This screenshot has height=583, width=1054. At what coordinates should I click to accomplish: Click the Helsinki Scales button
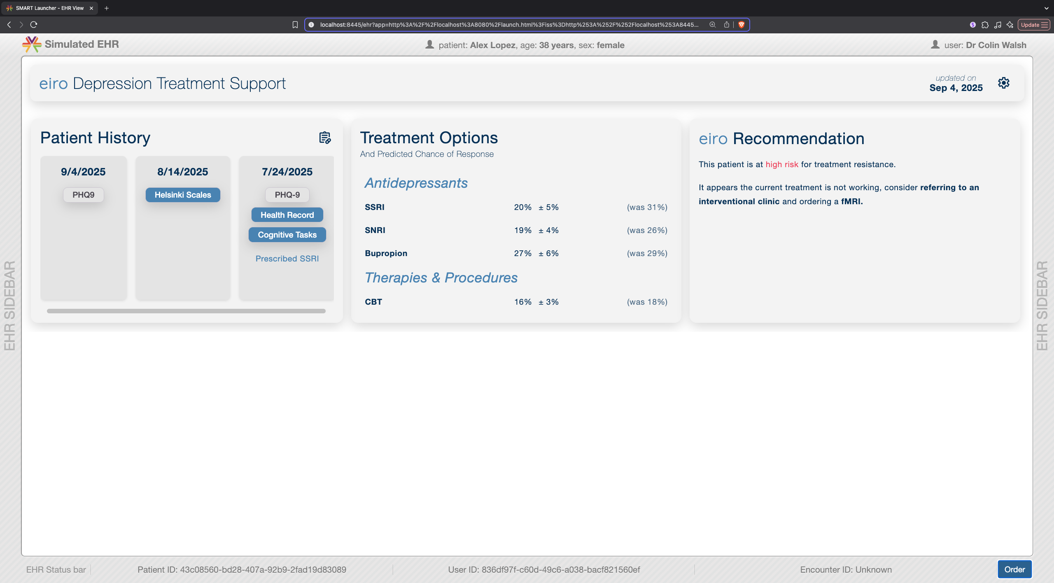182,195
